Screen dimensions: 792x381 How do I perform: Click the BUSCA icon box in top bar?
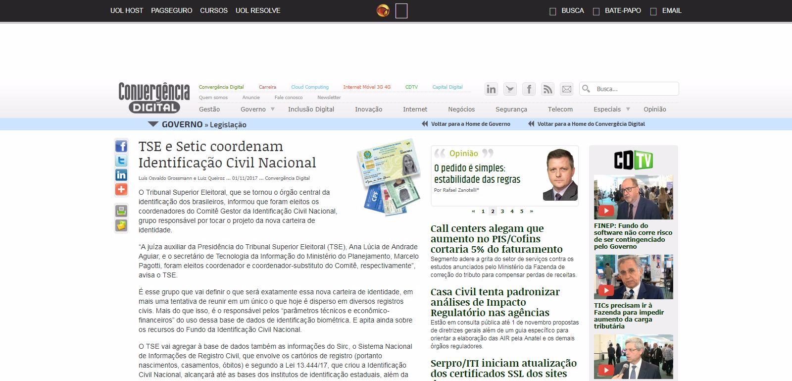pos(553,11)
